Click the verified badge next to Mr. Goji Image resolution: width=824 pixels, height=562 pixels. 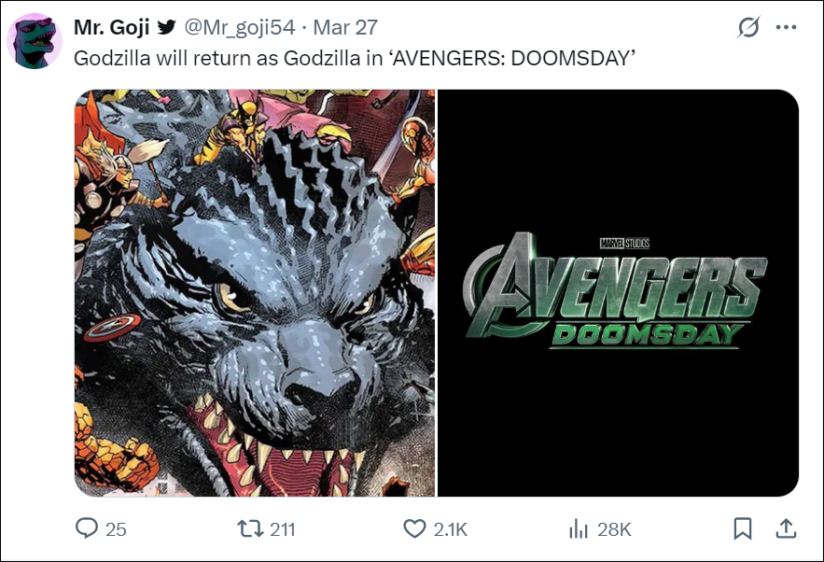pyautogui.click(x=166, y=28)
